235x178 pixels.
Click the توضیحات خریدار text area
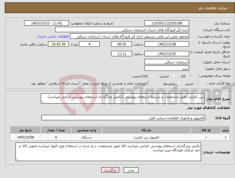click(108, 152)
